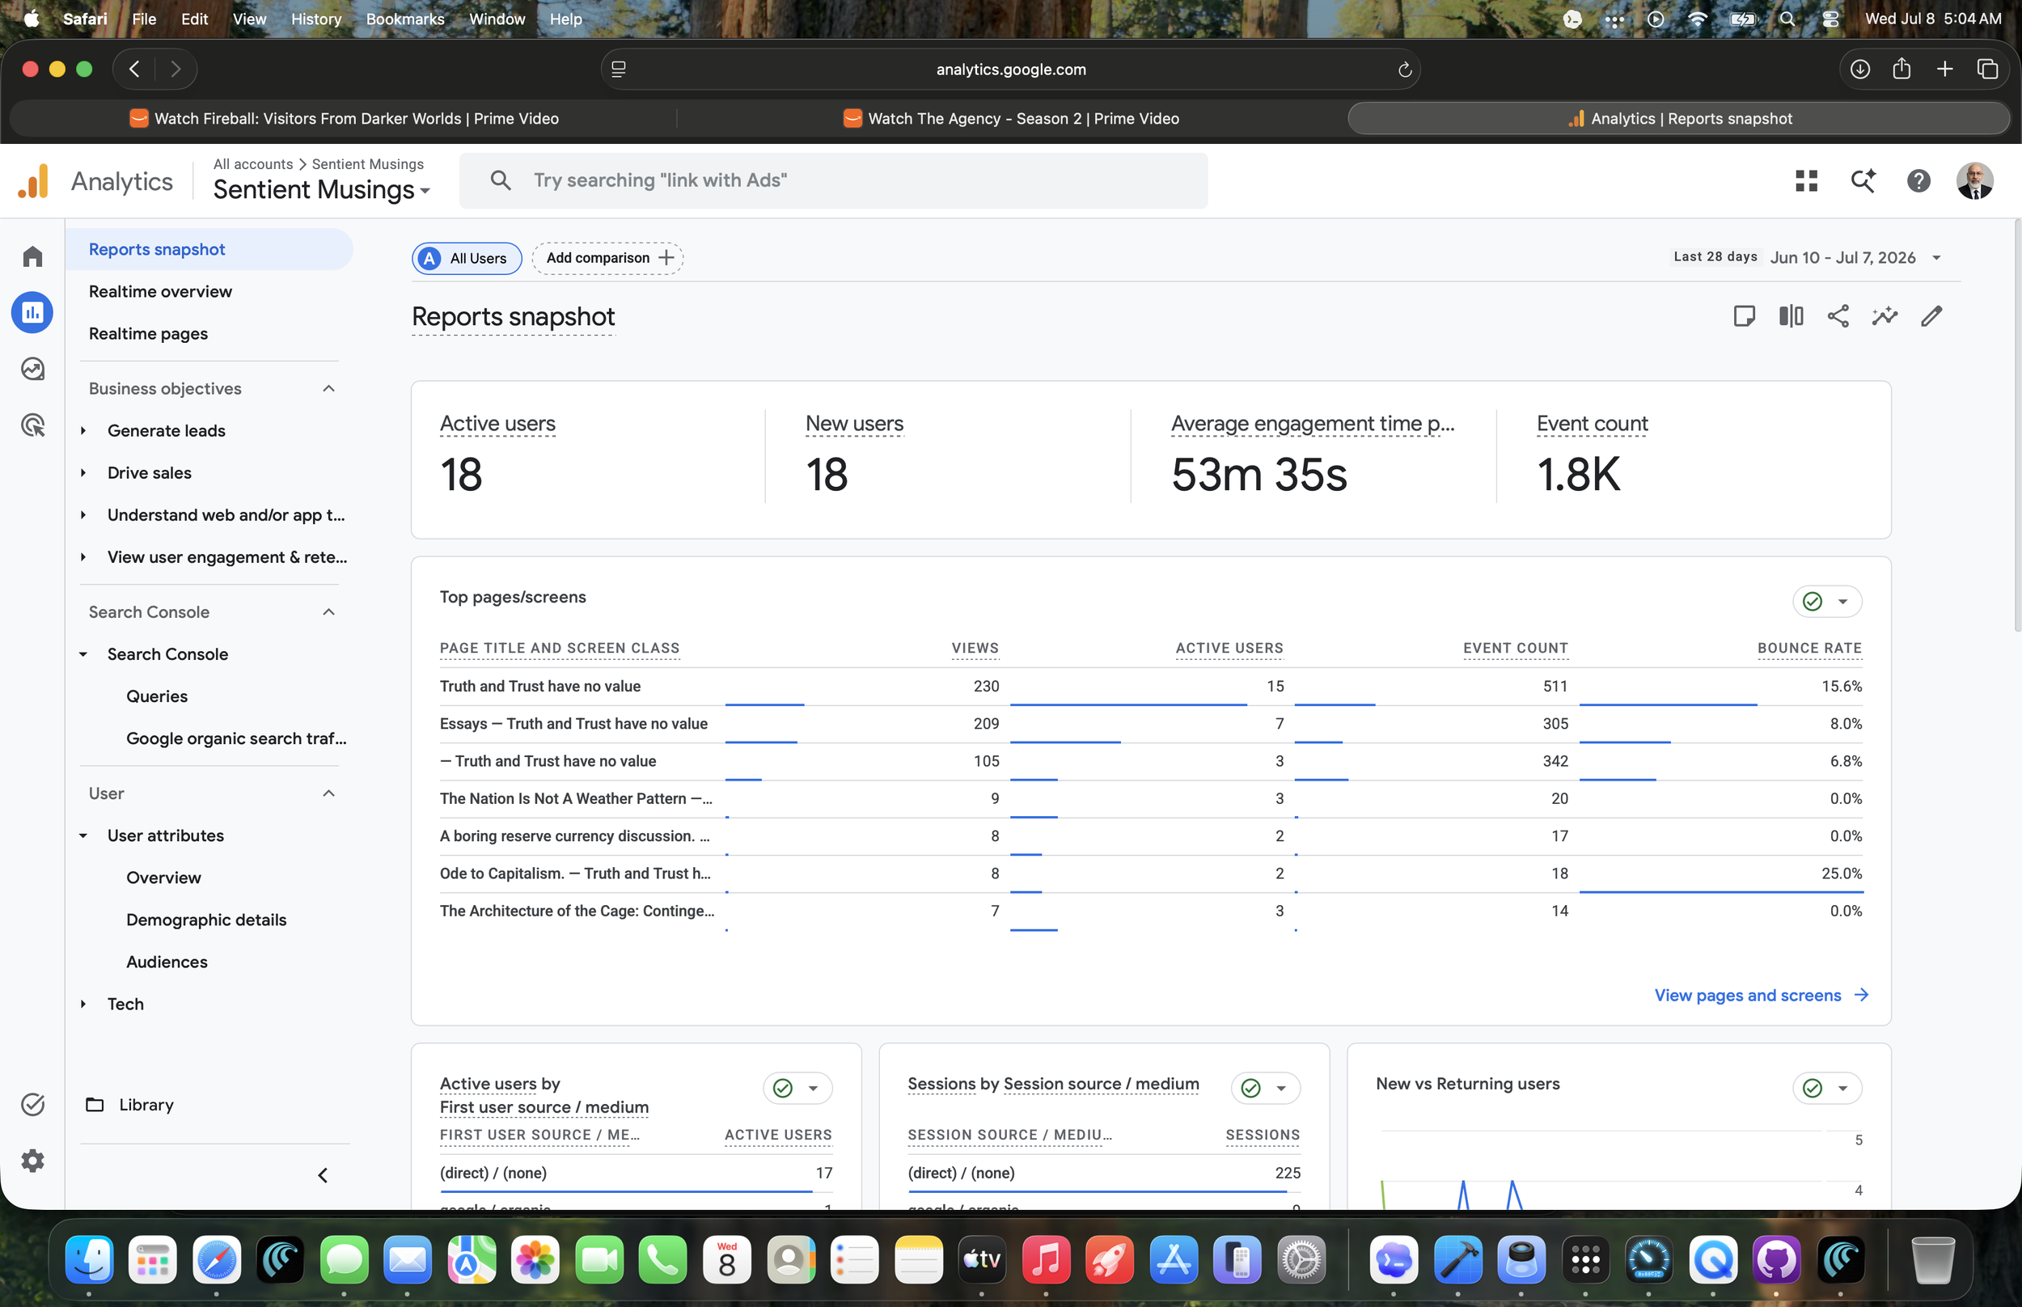Image resolution: width=2022 pixels, height=1307 pixels.
Task: Click the Safari share icon
Action: tap(1901, 69)
